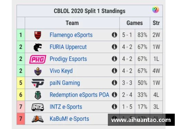The height and width of the screenshot is (129, 178).
Task: Click the Games column header
Action: [x=135, y=23]
